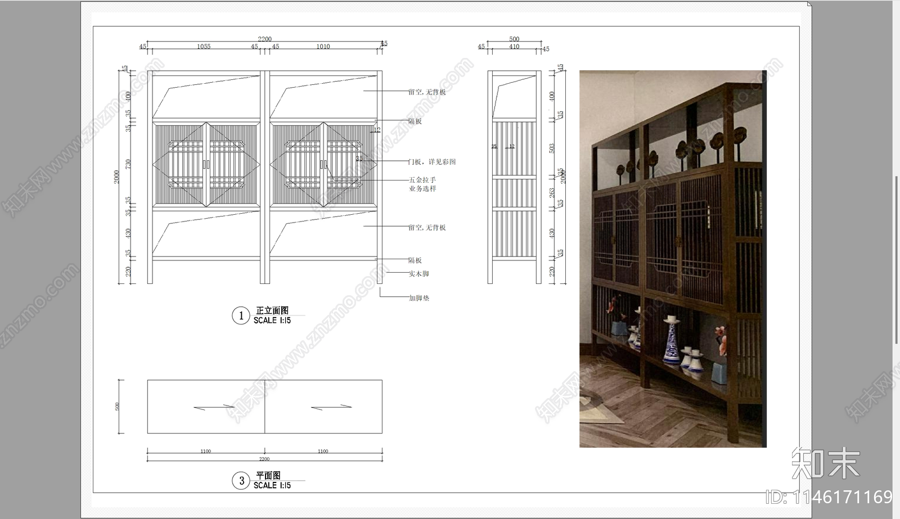The width and height of the screenshot is (900, 519).
Task: Click the circled number 1 view marker
Action: coord(241,315)
